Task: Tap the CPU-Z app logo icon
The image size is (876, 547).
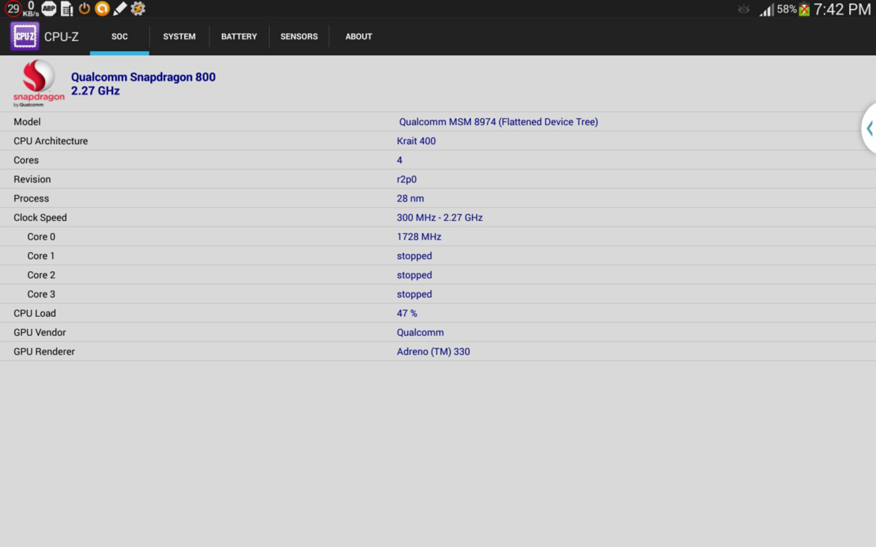Action: [x=25, y=37]
